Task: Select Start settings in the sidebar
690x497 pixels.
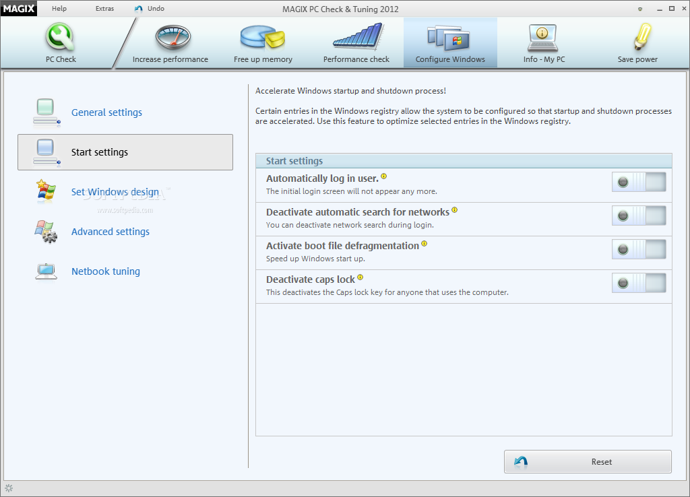Action: [x=125, y=152]
